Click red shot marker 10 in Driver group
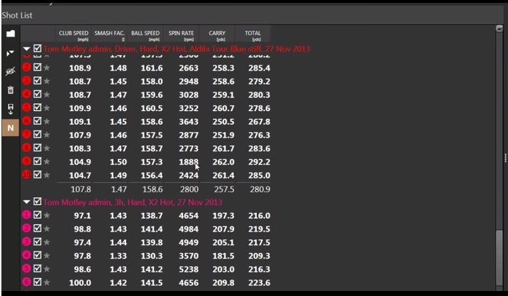Image resolution: width=508 pixels, height=296 pixels. coord(27,174)
